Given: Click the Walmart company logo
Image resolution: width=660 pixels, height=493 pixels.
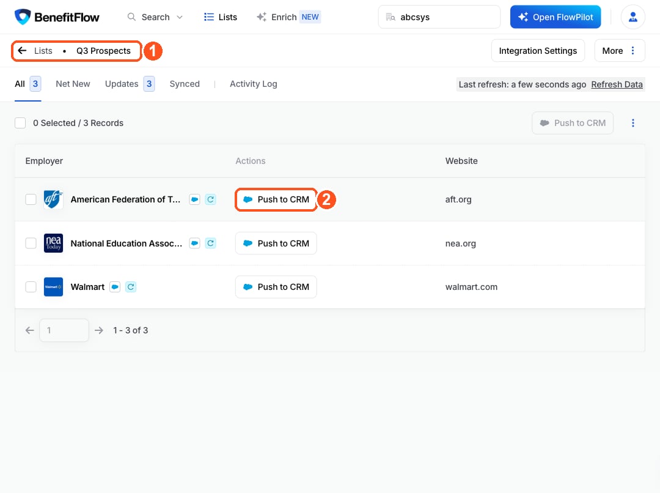Looking at the screenshot, I should 53,287.
